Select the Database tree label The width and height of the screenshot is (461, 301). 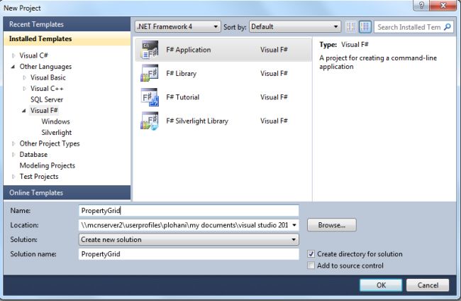[x=33, y=154]
